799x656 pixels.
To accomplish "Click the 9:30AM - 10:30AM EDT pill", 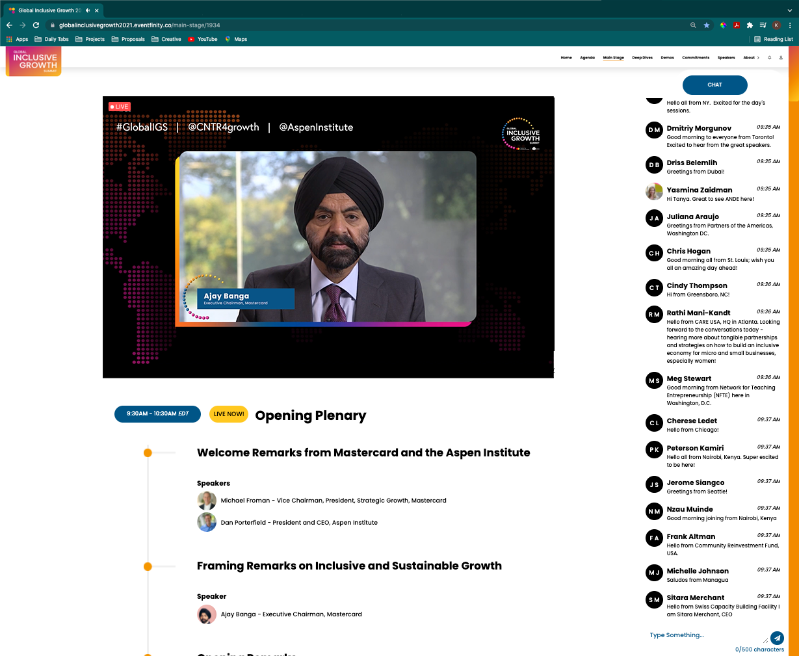I will [157, 414].
